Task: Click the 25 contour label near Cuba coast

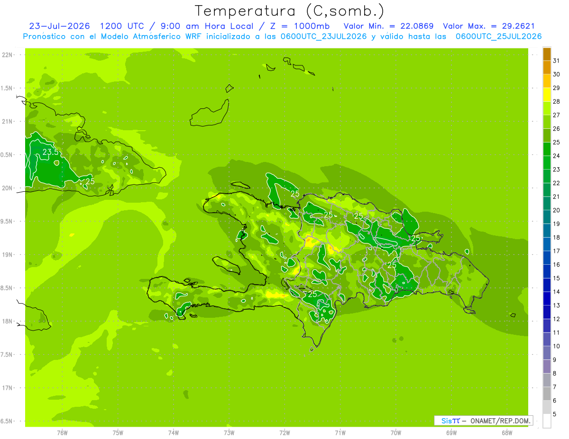Action: [90, 181]
